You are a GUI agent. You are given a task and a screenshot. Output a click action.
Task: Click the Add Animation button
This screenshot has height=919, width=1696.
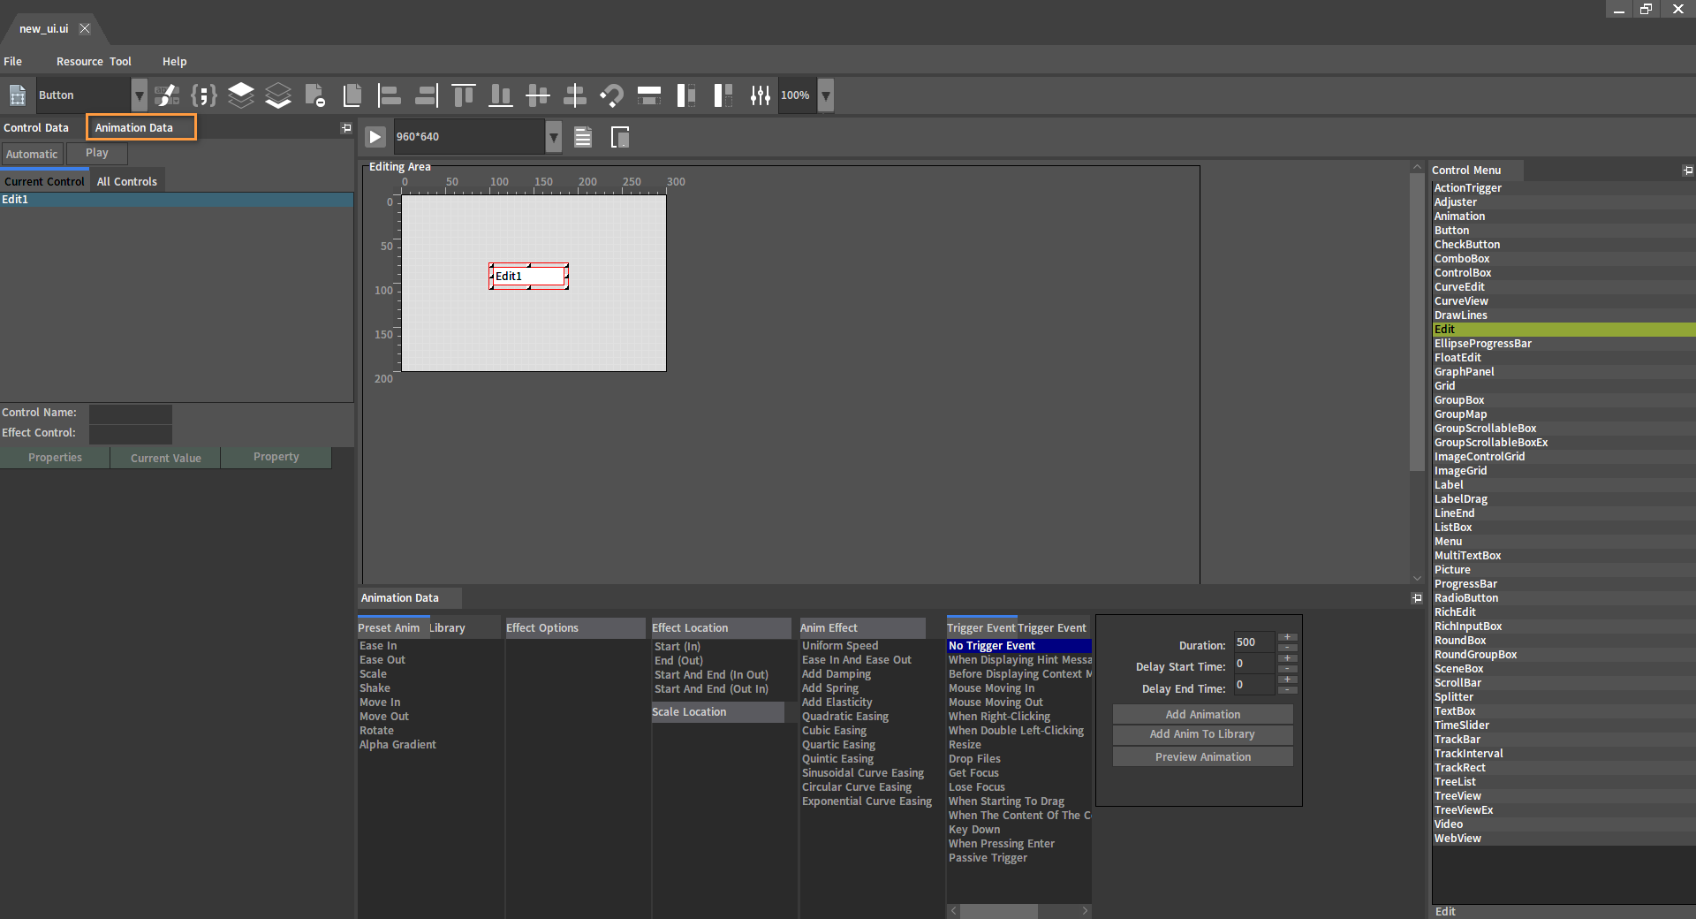(x=1202, y=714)
